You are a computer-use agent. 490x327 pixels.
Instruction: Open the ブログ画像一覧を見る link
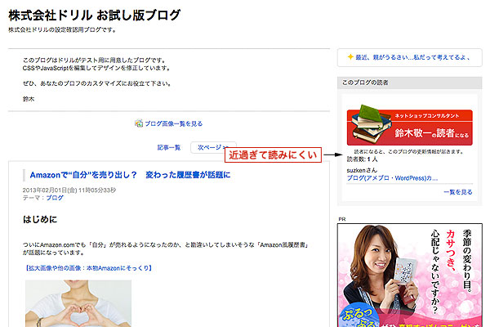point(173,123)
